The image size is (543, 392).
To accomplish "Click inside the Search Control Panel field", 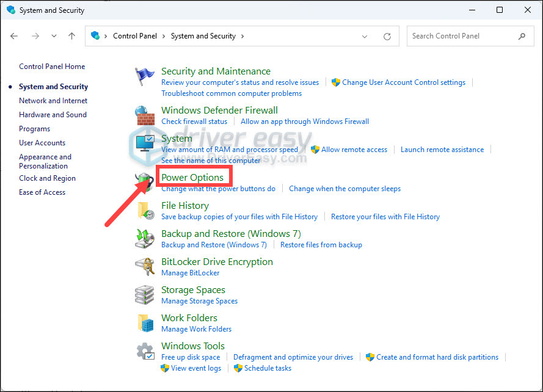I will (464, 36).
